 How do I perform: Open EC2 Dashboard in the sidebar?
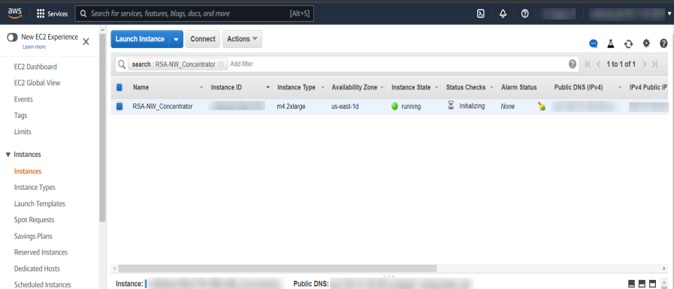pos(35,67)
